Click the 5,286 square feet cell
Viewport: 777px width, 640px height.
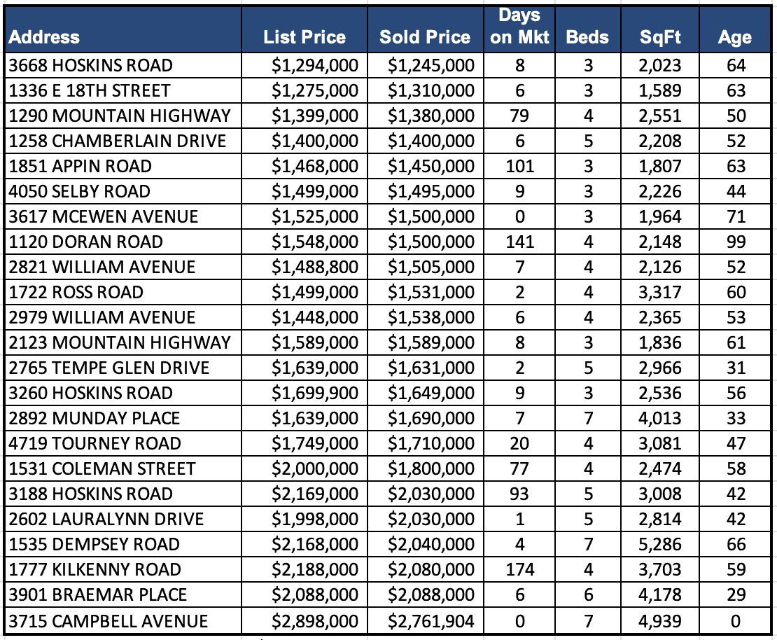pos(659,545)
